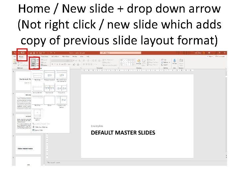Open the Arrange tool in the Drawing group
Screen dimensions: 239x179
coord(139,62)
